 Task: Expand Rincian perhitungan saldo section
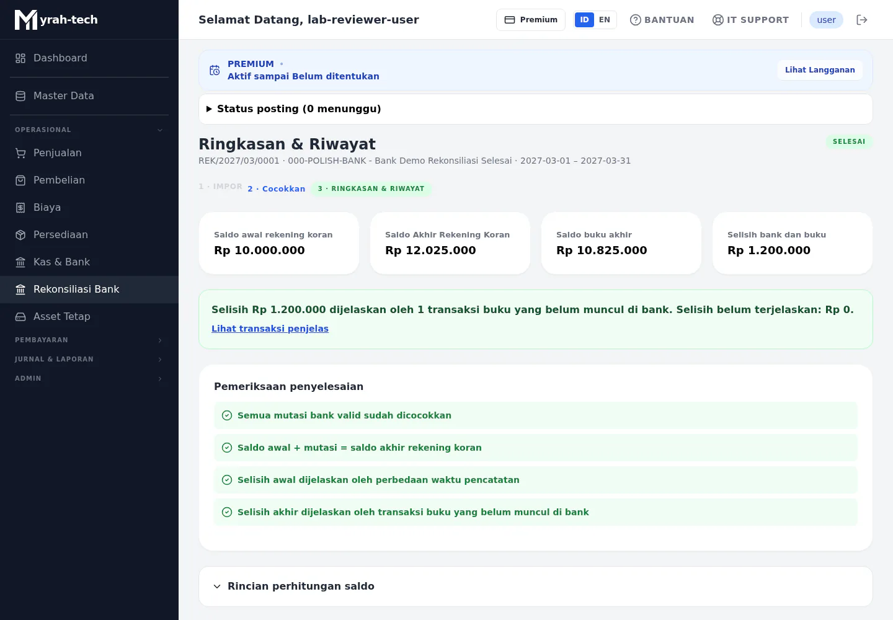point(536,587)
